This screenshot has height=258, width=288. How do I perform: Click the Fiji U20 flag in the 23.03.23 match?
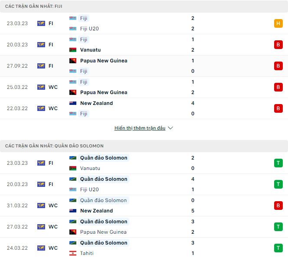[73, 29]
